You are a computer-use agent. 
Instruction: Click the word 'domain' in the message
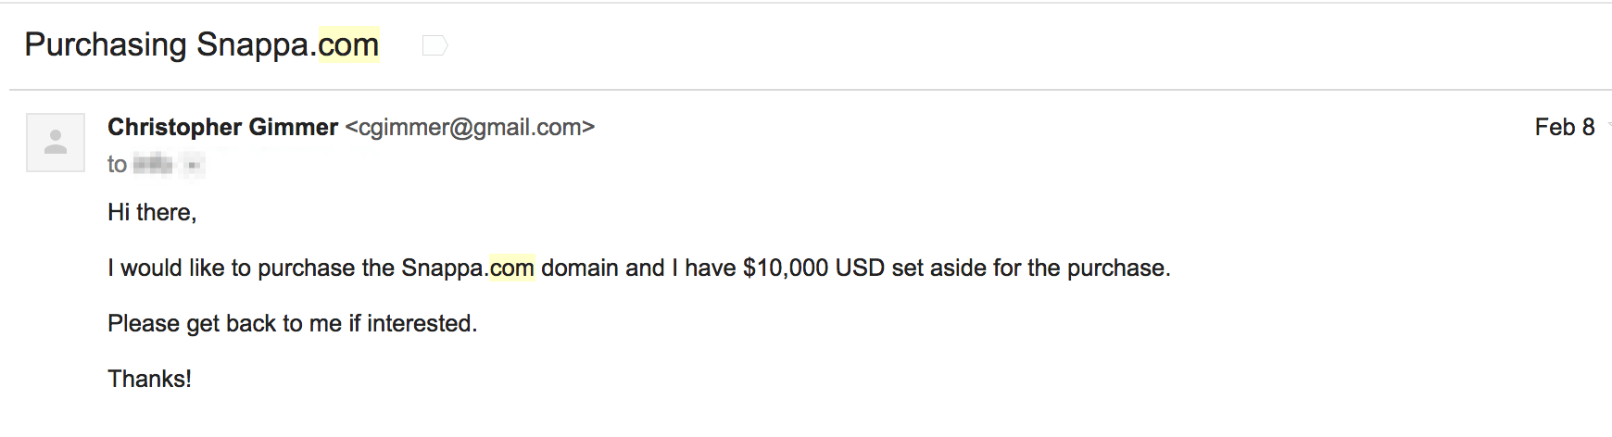pos(580,268)
